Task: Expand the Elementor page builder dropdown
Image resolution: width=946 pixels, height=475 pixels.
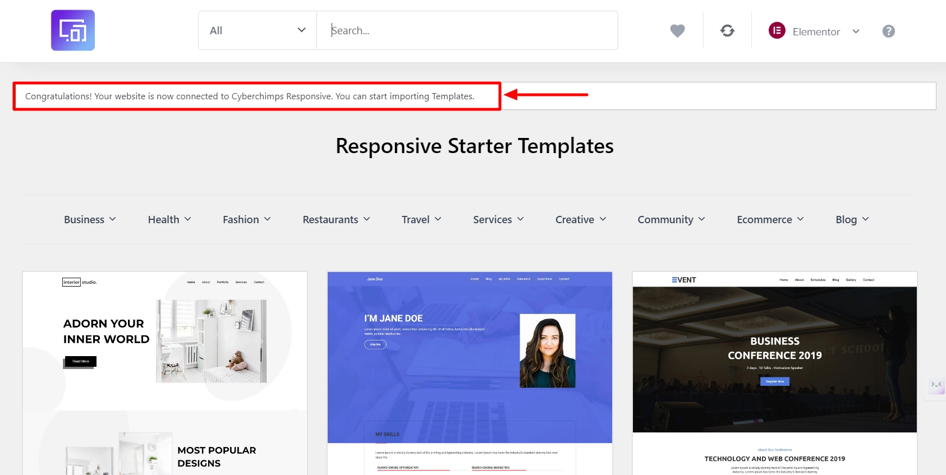Action: pyautogui.click(x=814, y=31)
